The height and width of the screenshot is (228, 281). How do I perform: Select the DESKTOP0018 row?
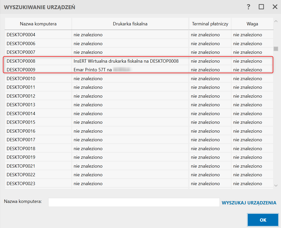[139, 148]
